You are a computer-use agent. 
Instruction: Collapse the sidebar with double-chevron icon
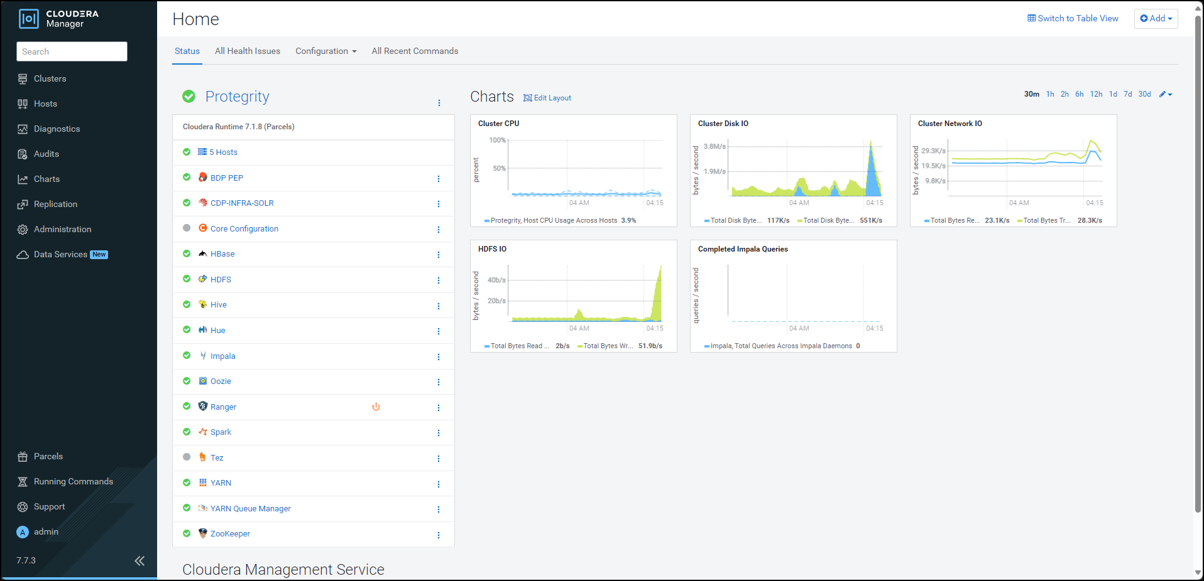click(x=140, y=561)
